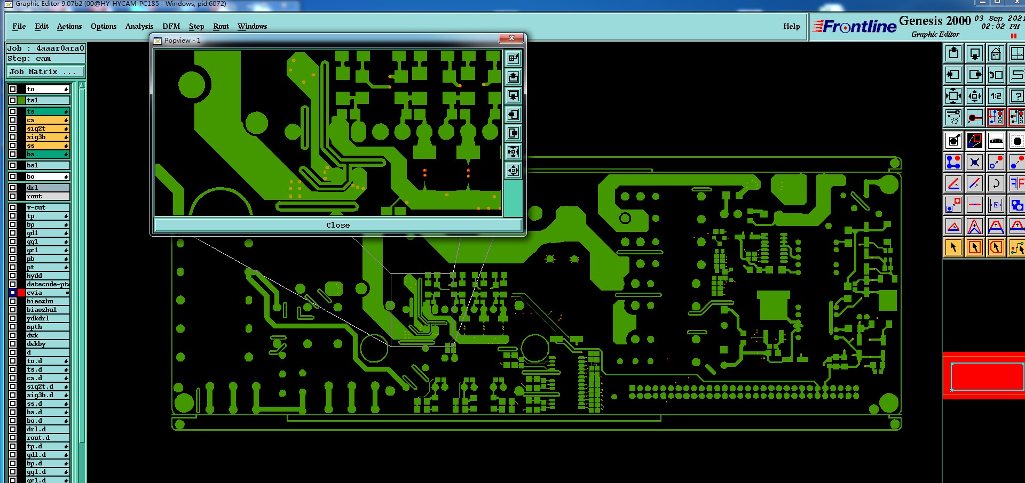The width and height of the screenshot is (1025, 483).
Task: Click the wrench and palette settings icon
Action: (x=953, y=117)
